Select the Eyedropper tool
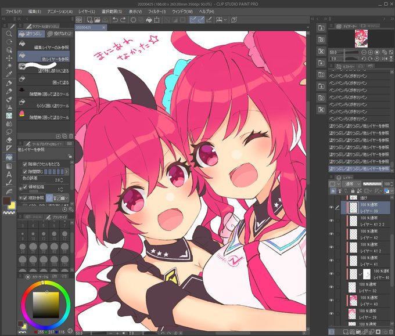Viewport: 395px width, 336px height. [x=9, y=74]
